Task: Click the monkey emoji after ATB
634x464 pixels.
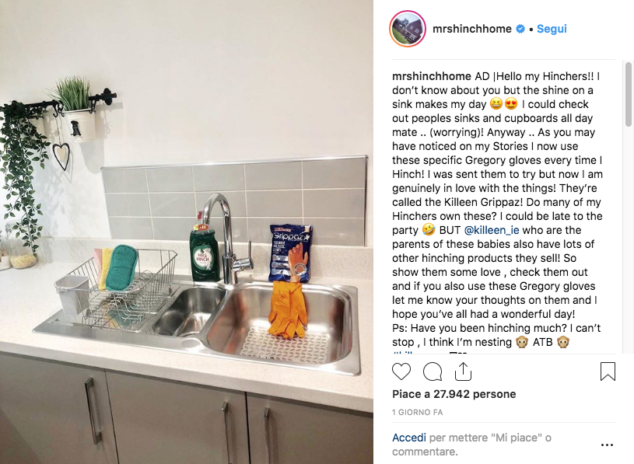Action: click(563, 343)
